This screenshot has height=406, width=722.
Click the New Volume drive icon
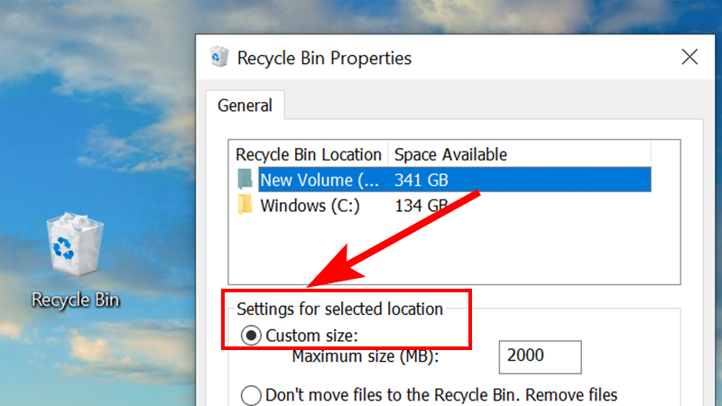(x=245, y=180)
